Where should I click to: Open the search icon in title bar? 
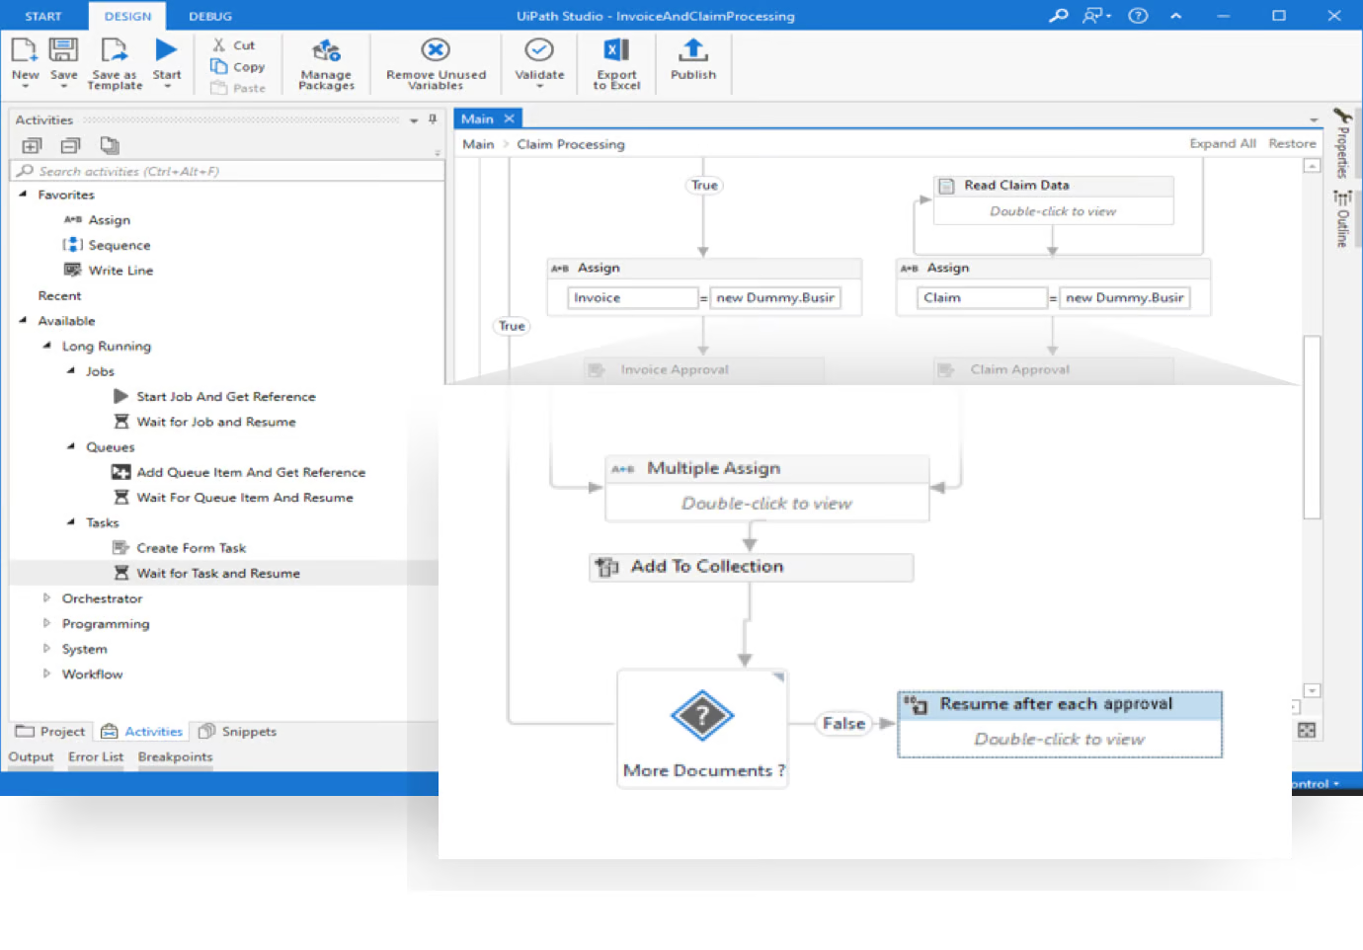tap(1059, 16)
